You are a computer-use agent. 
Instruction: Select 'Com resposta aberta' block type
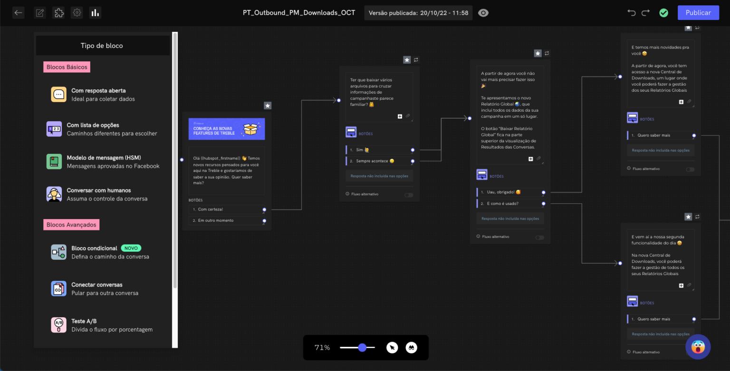[x=98, y=95]
